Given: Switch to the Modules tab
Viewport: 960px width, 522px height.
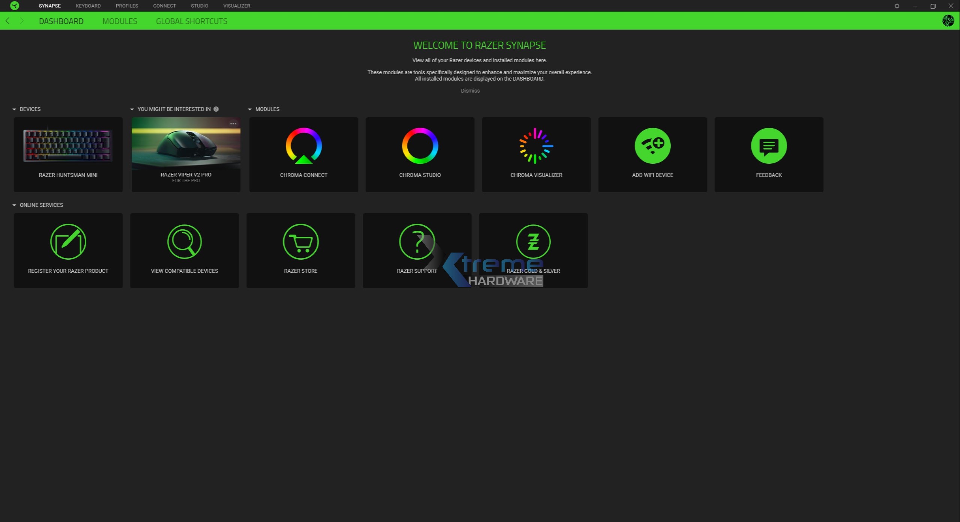Looking at the screenshot, I should click(120, 21).
